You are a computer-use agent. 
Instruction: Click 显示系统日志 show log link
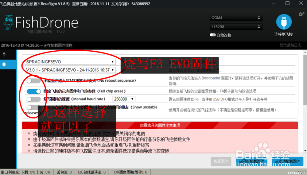[290, 45]
